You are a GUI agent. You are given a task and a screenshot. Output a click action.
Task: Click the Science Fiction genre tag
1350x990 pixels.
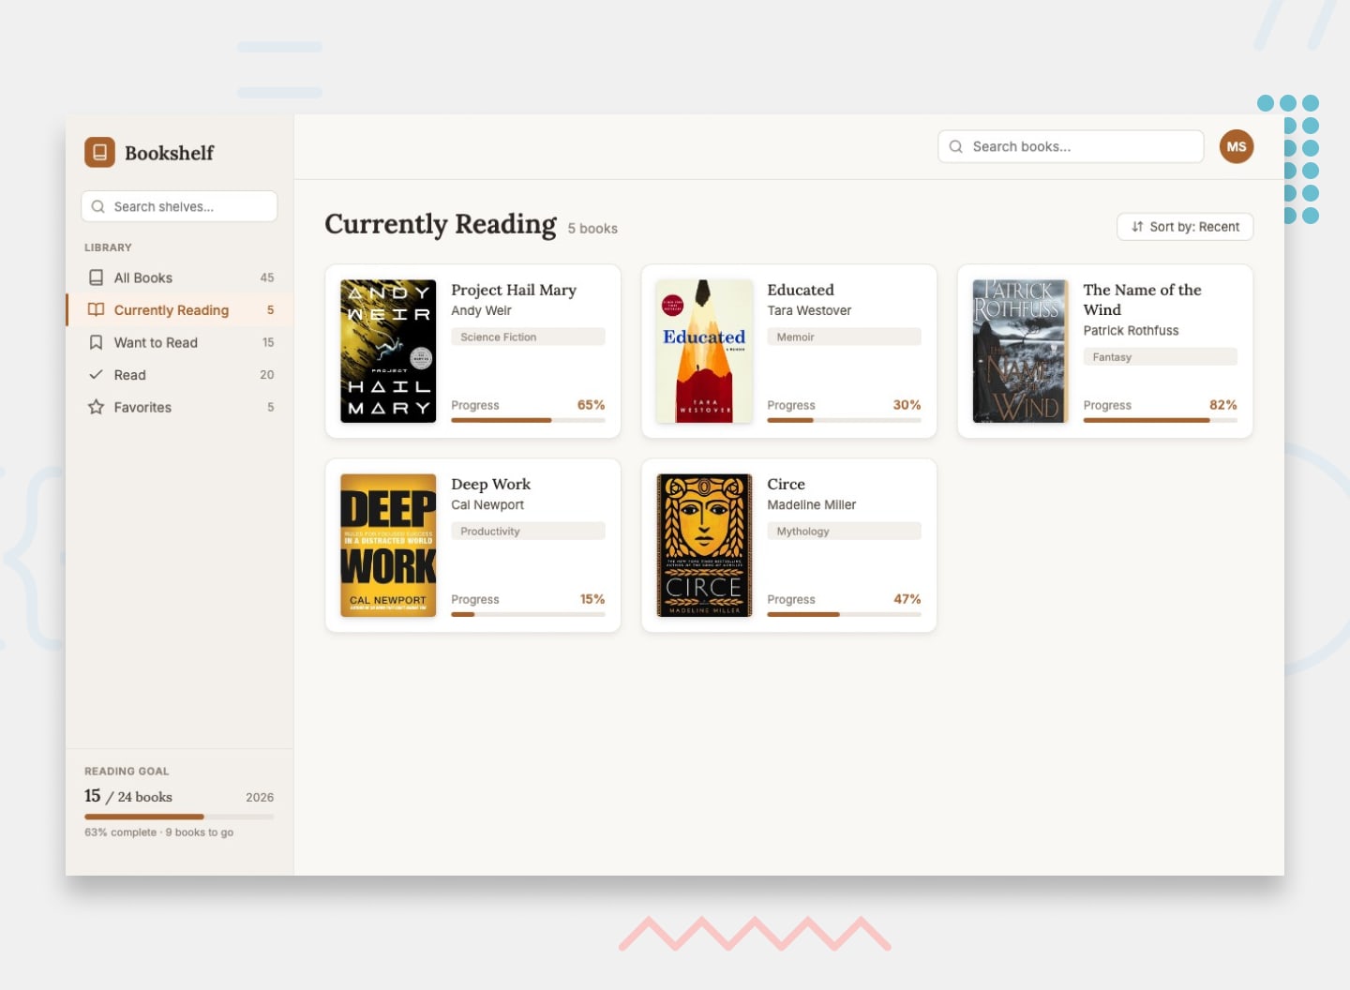click(x=528, y=337)
